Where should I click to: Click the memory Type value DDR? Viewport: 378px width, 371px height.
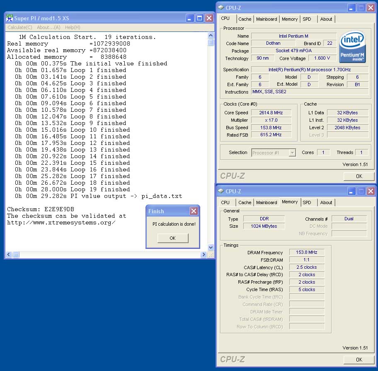264,219
